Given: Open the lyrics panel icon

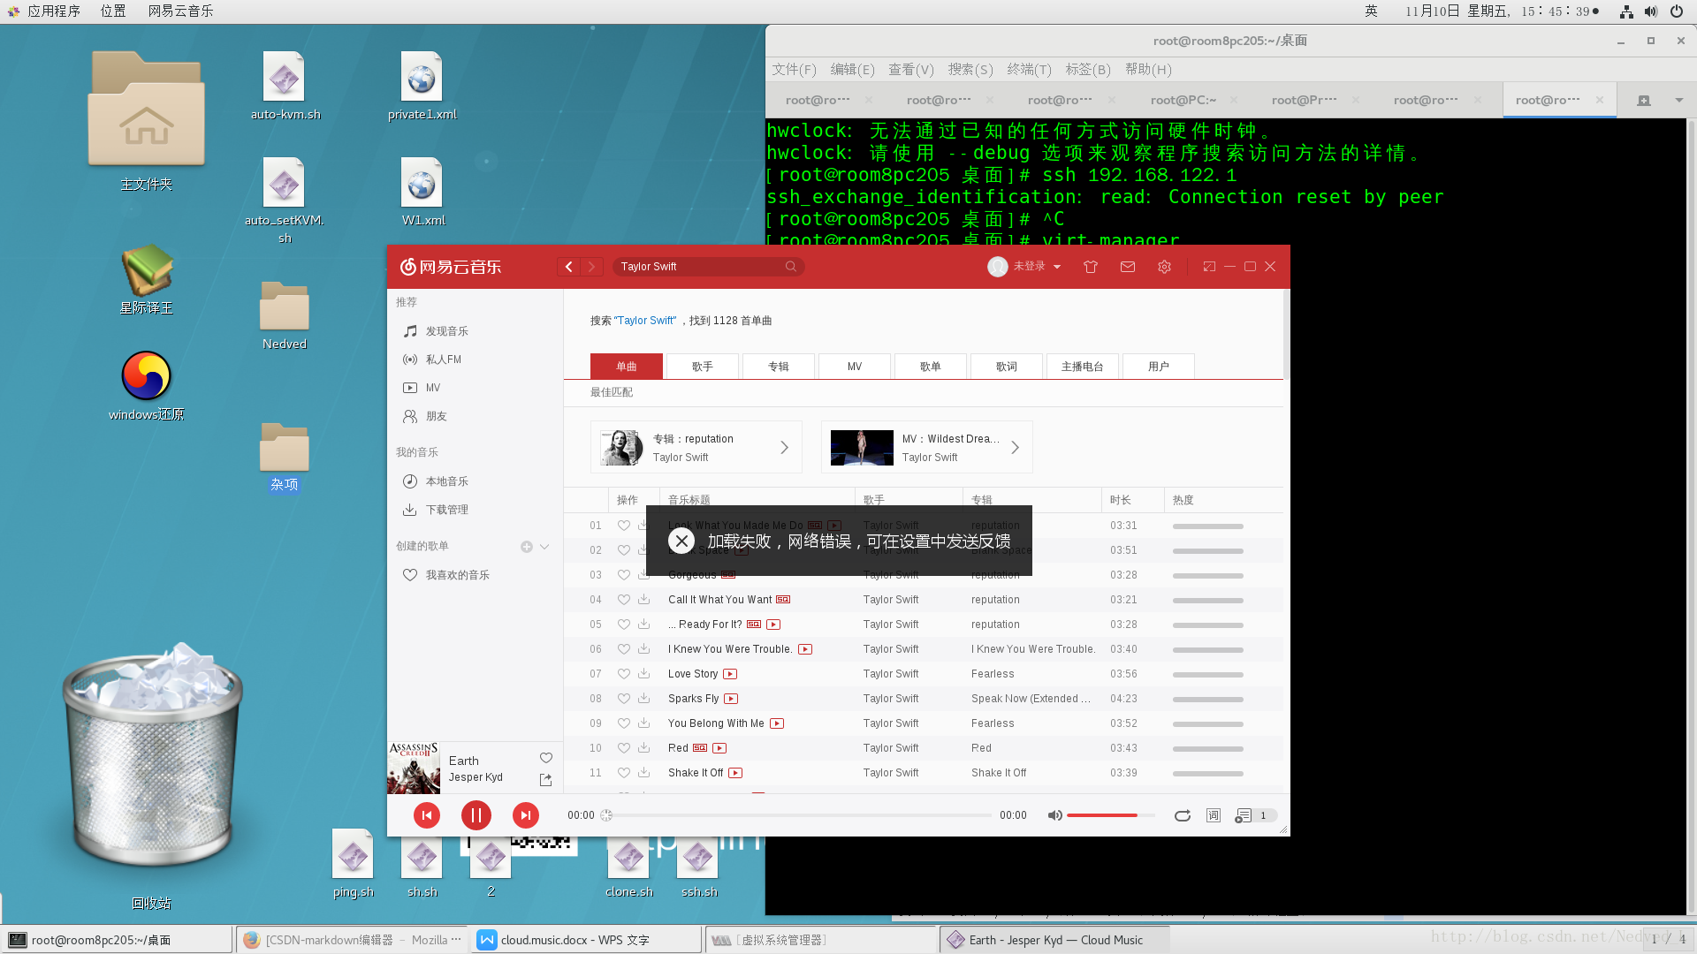Looking at the screenshot, I should coord(1214,815).
